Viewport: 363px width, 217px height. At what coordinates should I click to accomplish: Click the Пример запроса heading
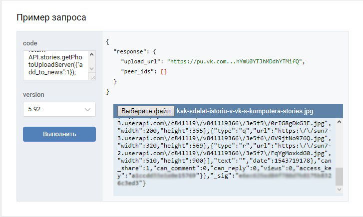click(x=51, y=18)
